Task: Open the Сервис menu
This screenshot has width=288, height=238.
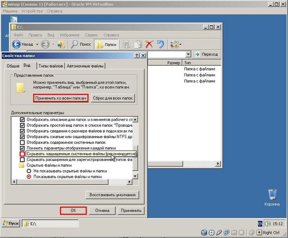Action: [x=91, y=35]
